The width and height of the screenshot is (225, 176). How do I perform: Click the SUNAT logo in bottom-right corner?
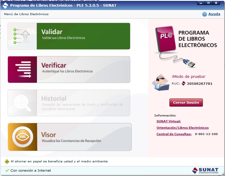click(205, 170)
